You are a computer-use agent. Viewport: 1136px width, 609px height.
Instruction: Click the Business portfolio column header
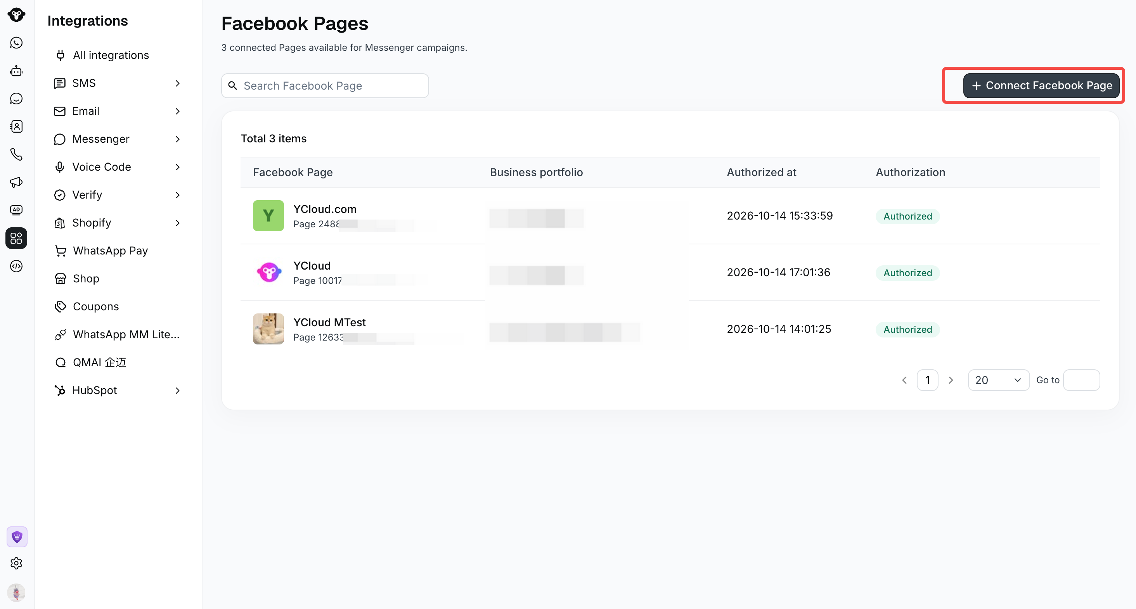[536, 173]
